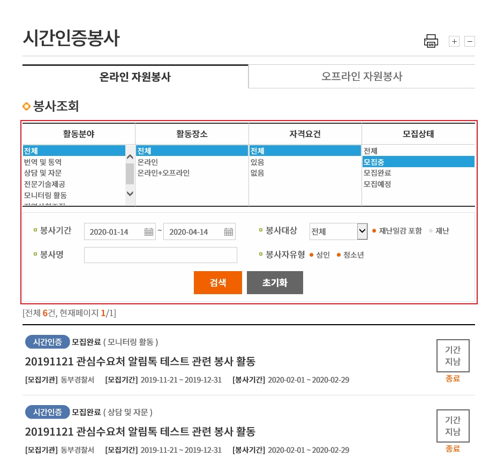This screenshot has width=497, height=464.
Task: Switch to 오프라인 자원봉사 tab
Action: pyautogui.click(x=362, y=77)
